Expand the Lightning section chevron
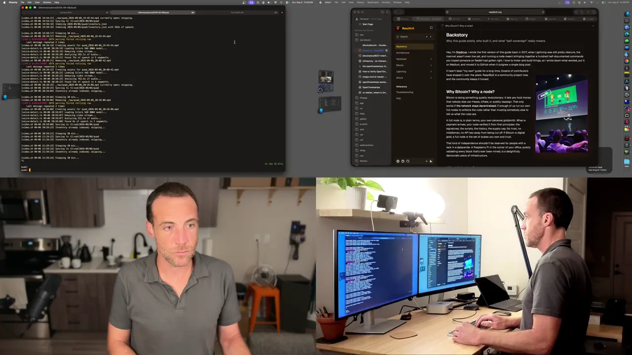 431,71
